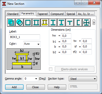Expand the Gamma angle dropdown

(x=31, y=79)
